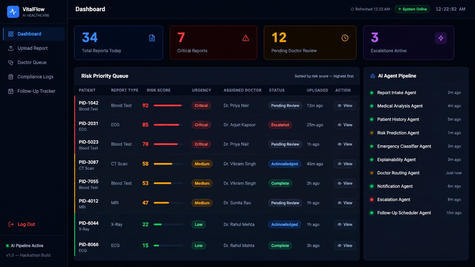The image size is (475, 267).
Task: Click the risk score bar for PID-3087
Action: (x=168, y=164)
